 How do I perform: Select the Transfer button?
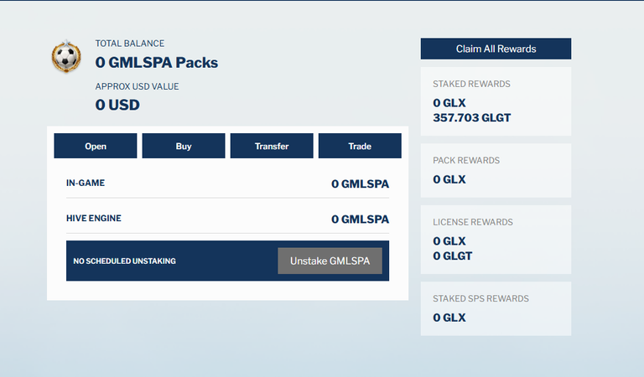(x=272, y=146)
